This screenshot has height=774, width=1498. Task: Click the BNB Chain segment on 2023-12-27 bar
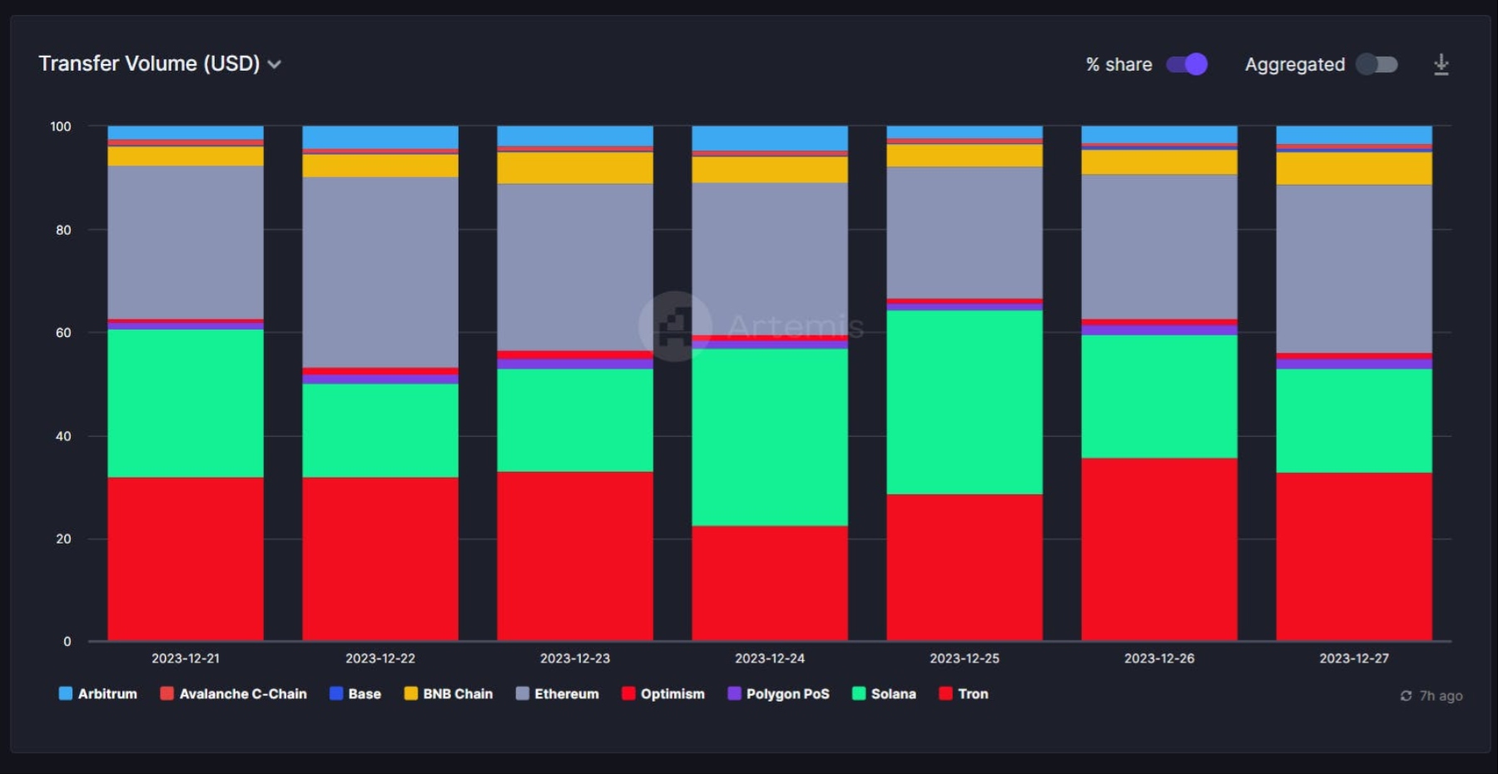[x=1354, y=168]
